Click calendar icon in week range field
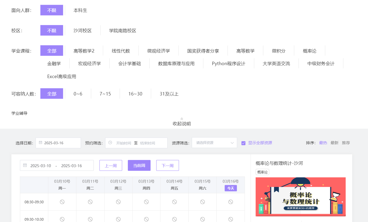The image size is (368, 222). click(x=25, y=165)
